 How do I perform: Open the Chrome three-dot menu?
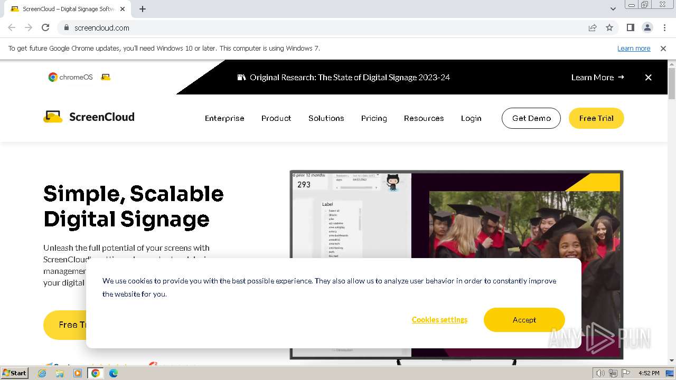click(664, 27)
